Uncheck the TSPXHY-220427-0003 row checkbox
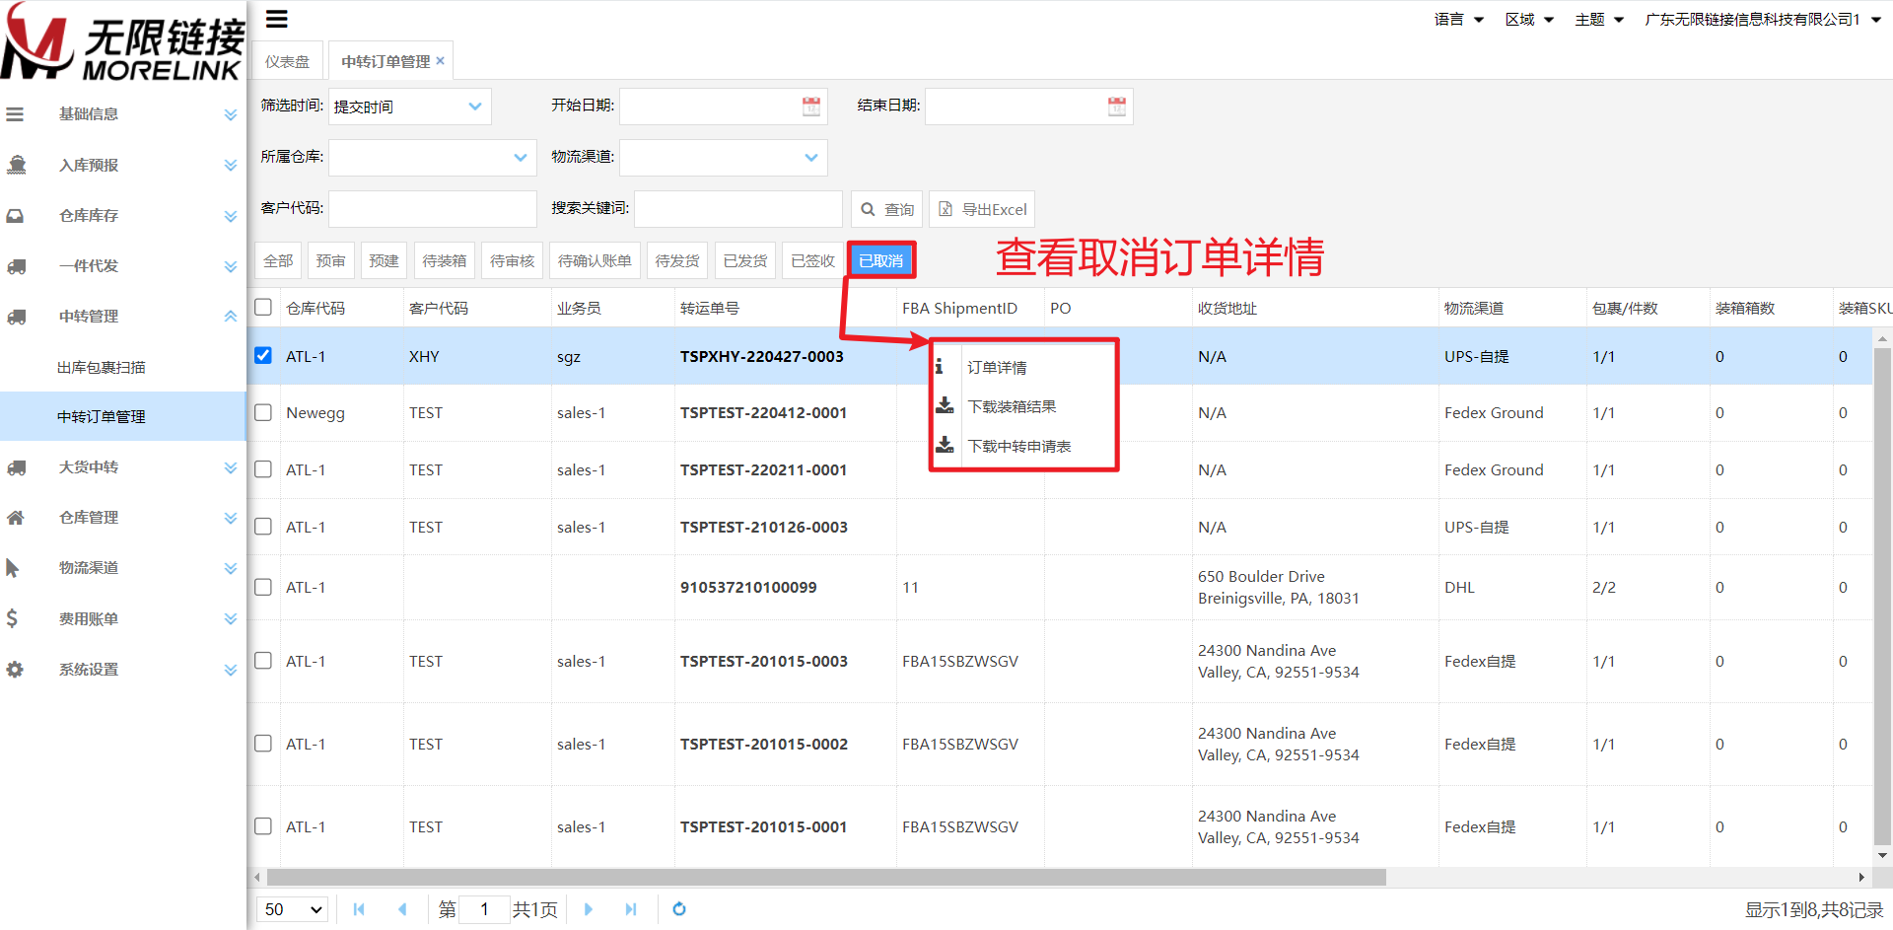Viewport: 1893px width, 930px height. pos(263,356)
